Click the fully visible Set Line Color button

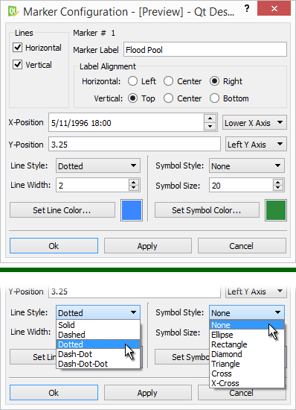coord(62,210)
